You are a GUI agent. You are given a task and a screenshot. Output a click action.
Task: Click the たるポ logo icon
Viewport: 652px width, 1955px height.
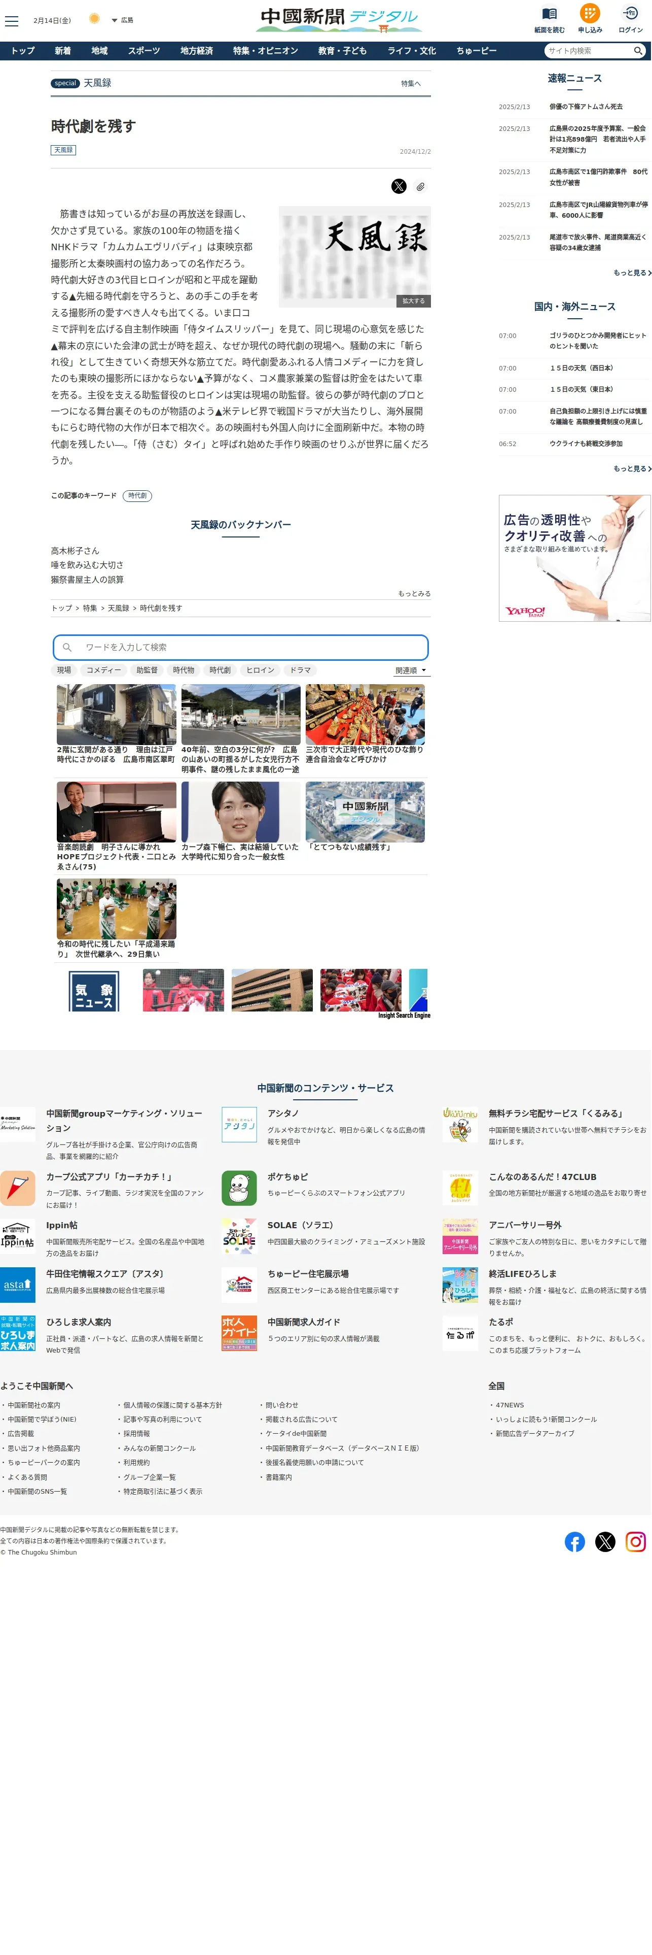pos(460,1333)
